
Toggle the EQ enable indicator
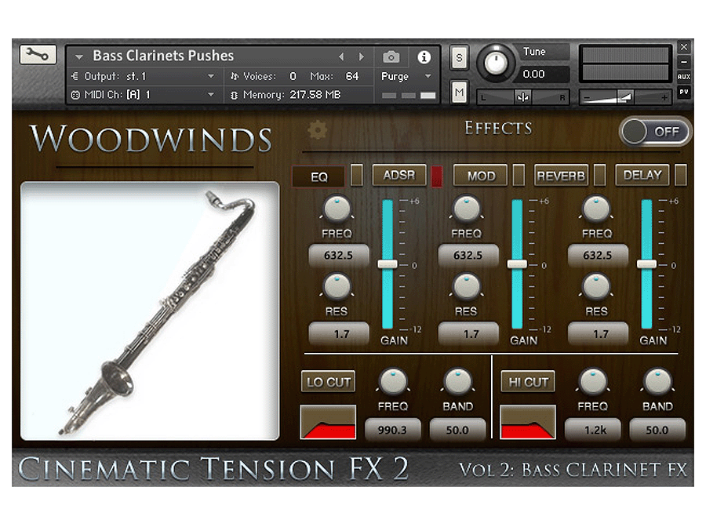(356, 175)
